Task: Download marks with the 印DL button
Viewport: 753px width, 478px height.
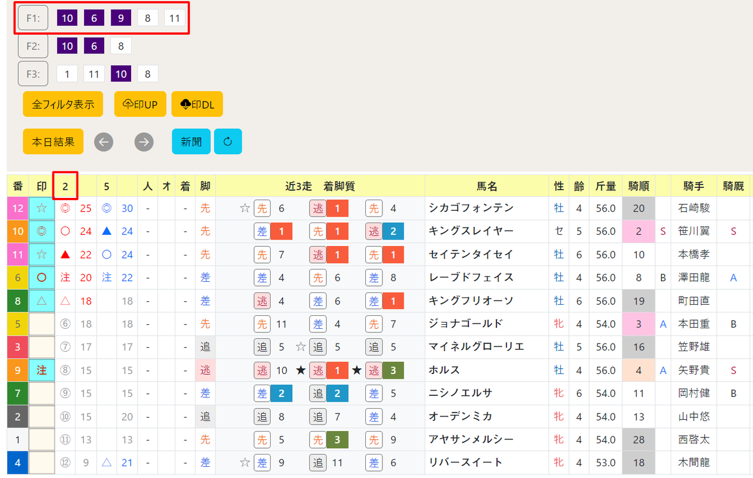Action: 197,104
